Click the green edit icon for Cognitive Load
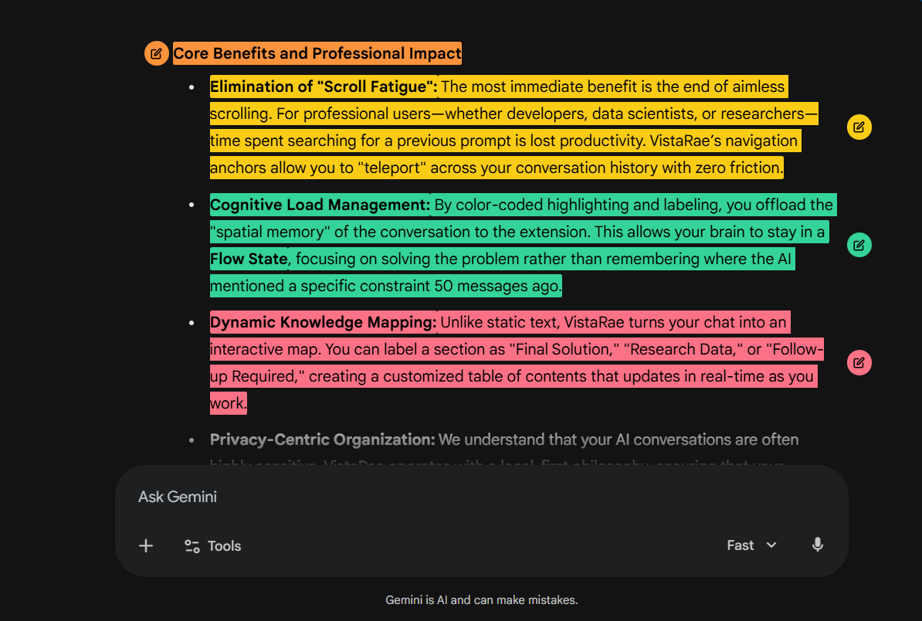Image resolution: width=922 pixels, height=621 pixels. pos(859,245)
